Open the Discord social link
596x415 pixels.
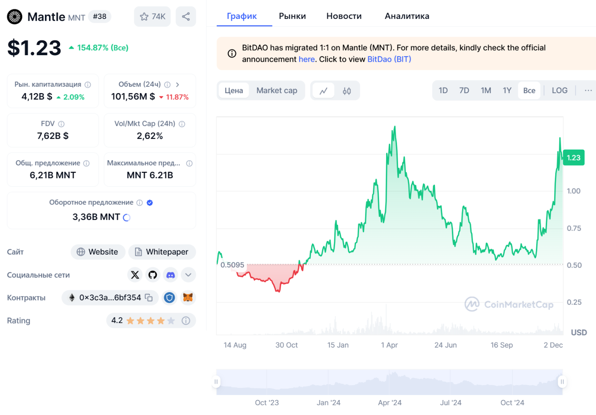(x=171, y=275)
